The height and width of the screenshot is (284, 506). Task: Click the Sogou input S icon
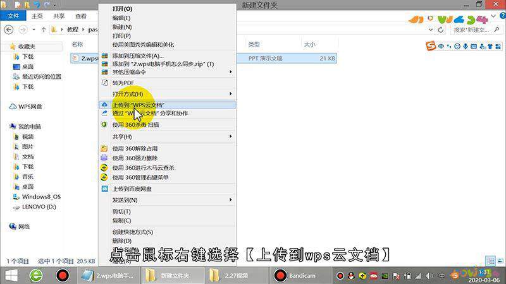(x=431, y=46)
